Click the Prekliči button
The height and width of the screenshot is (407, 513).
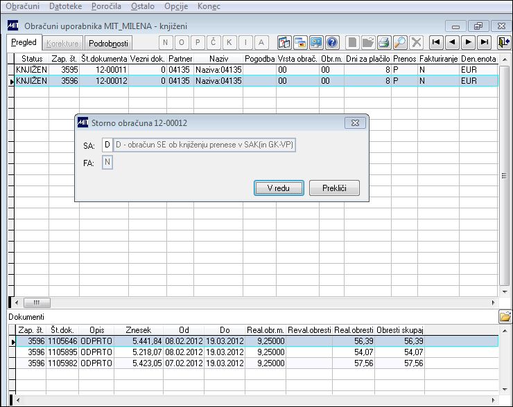point(334,188)
